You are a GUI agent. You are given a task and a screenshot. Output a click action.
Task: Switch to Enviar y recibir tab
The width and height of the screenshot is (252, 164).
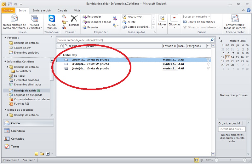pyautogui.click(x=42, y=10)
